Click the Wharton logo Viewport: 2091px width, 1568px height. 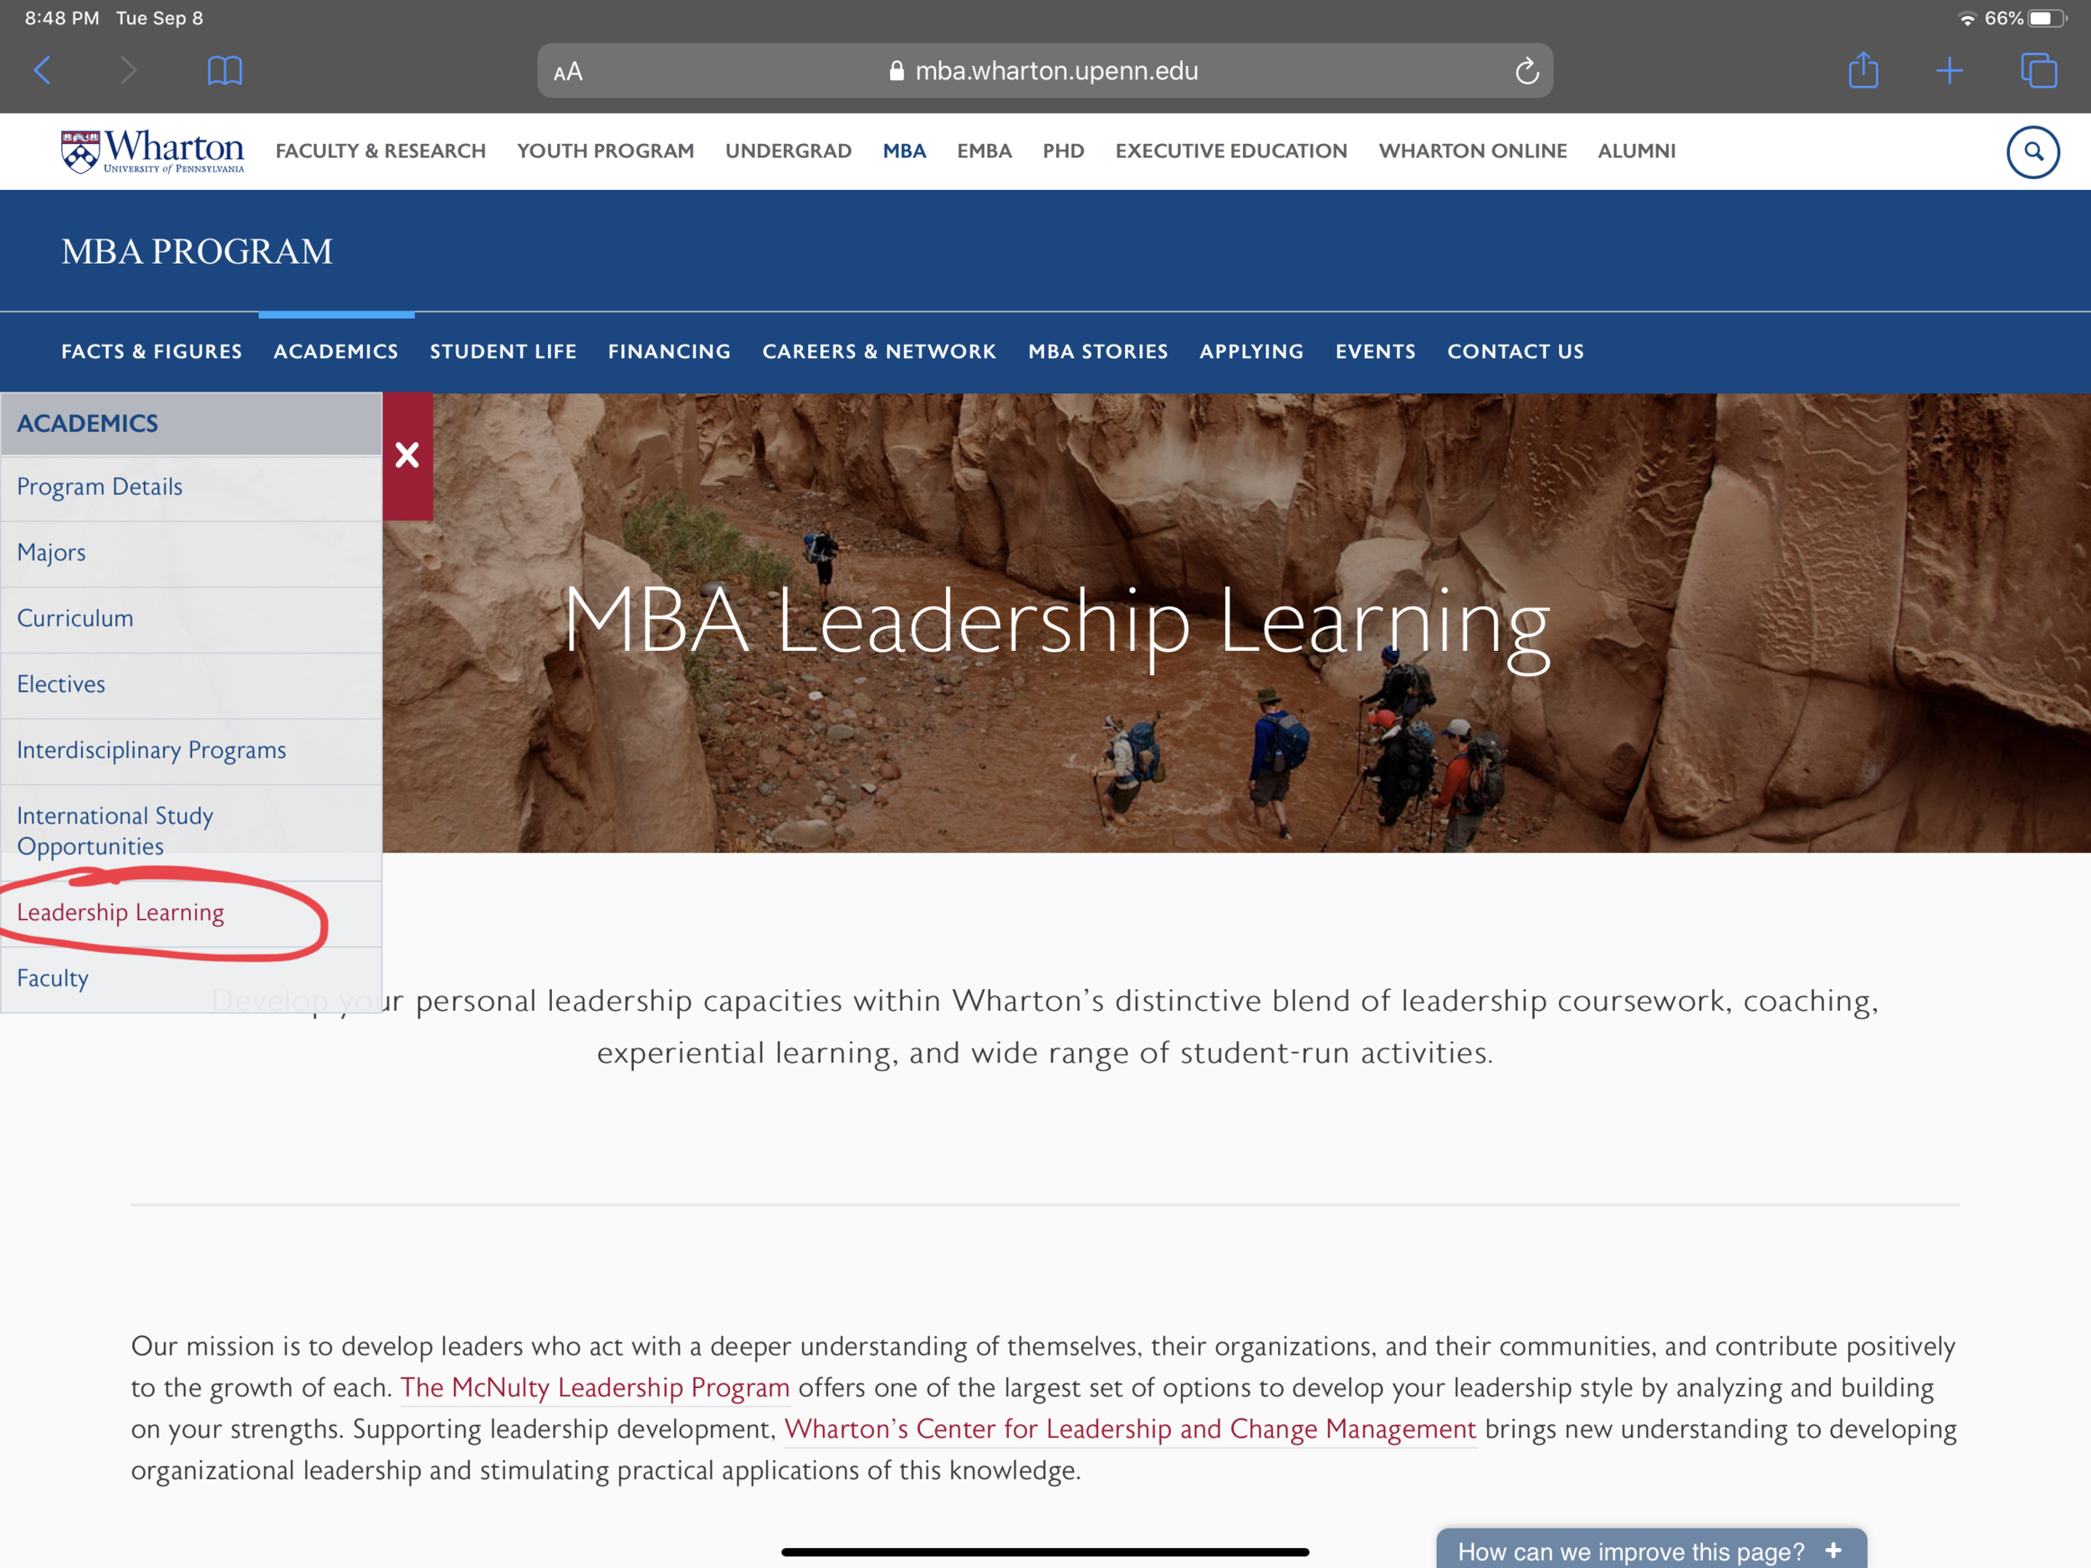pos(152,151)
